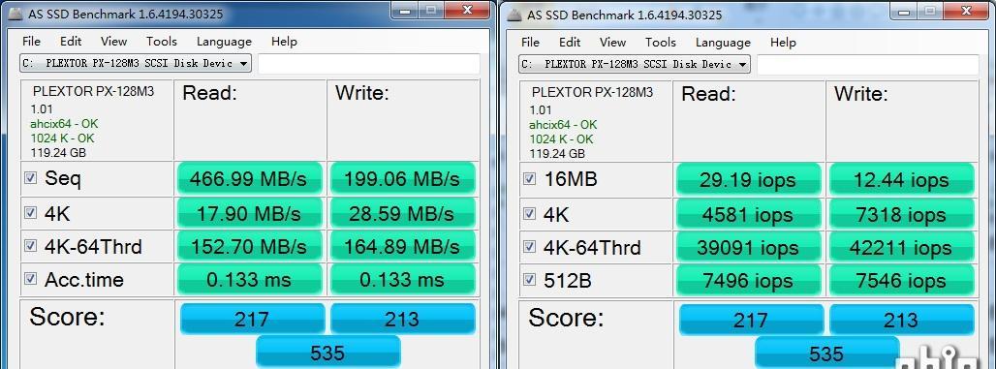
Task: Click write score 213 in right window
Action: 901,320
